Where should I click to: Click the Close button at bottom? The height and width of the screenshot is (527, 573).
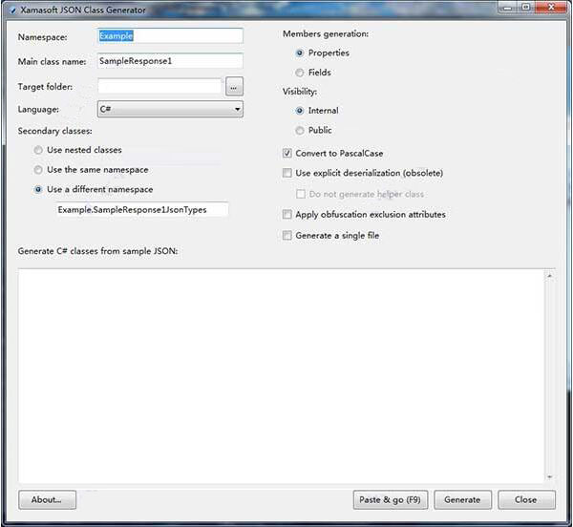point(526,499)
